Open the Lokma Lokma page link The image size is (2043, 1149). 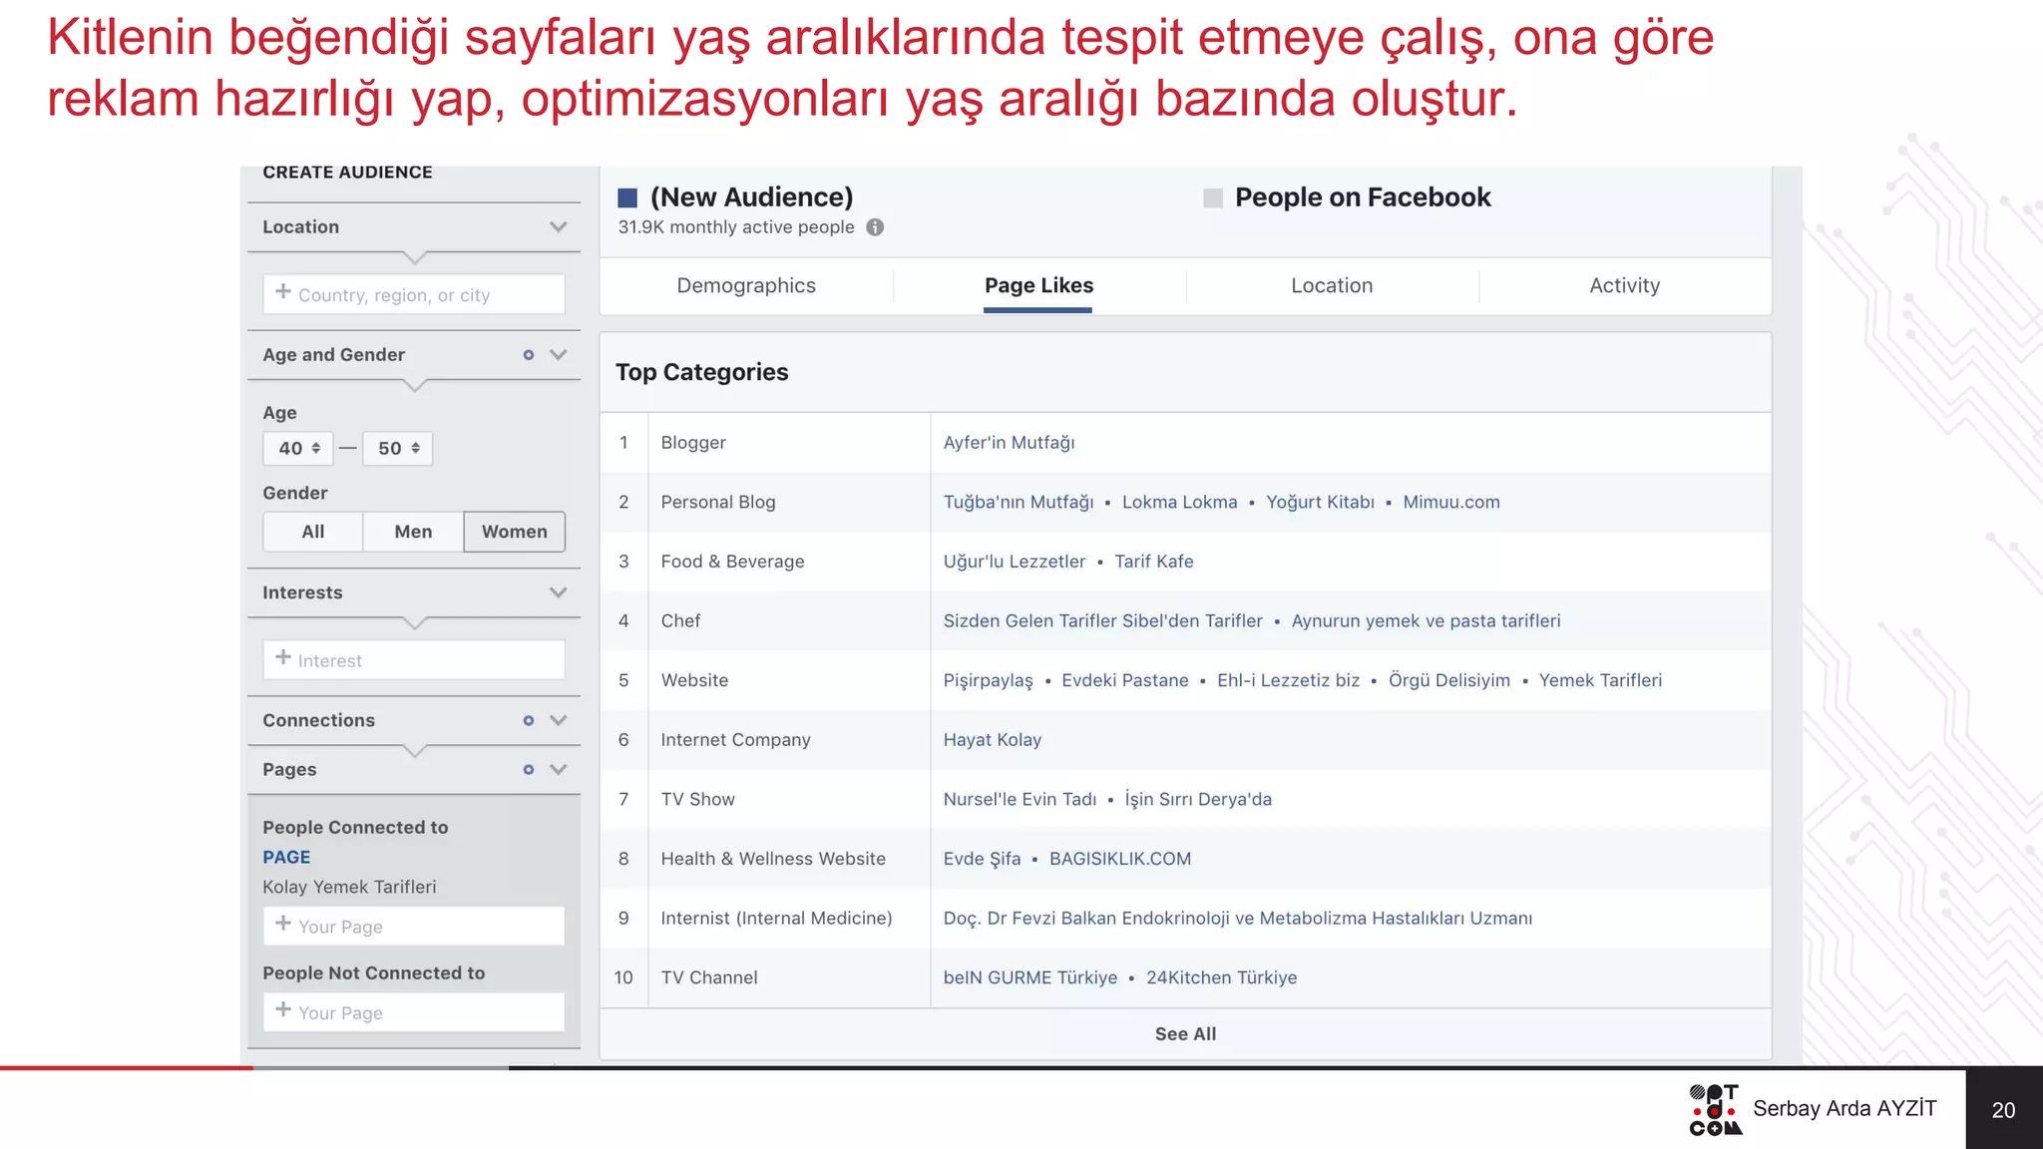(x=1179, y=502)
